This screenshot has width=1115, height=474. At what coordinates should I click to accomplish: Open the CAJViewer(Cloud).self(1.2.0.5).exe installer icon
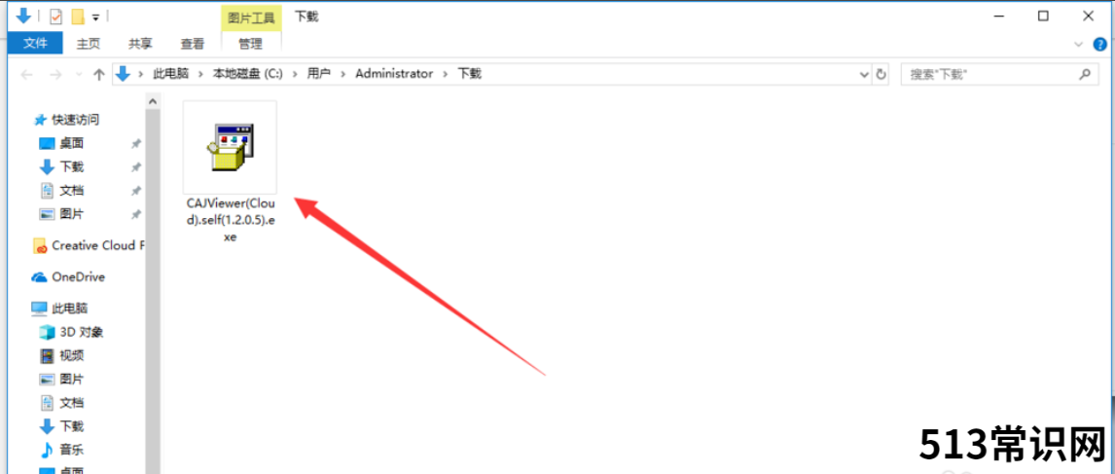coord(230,147)
